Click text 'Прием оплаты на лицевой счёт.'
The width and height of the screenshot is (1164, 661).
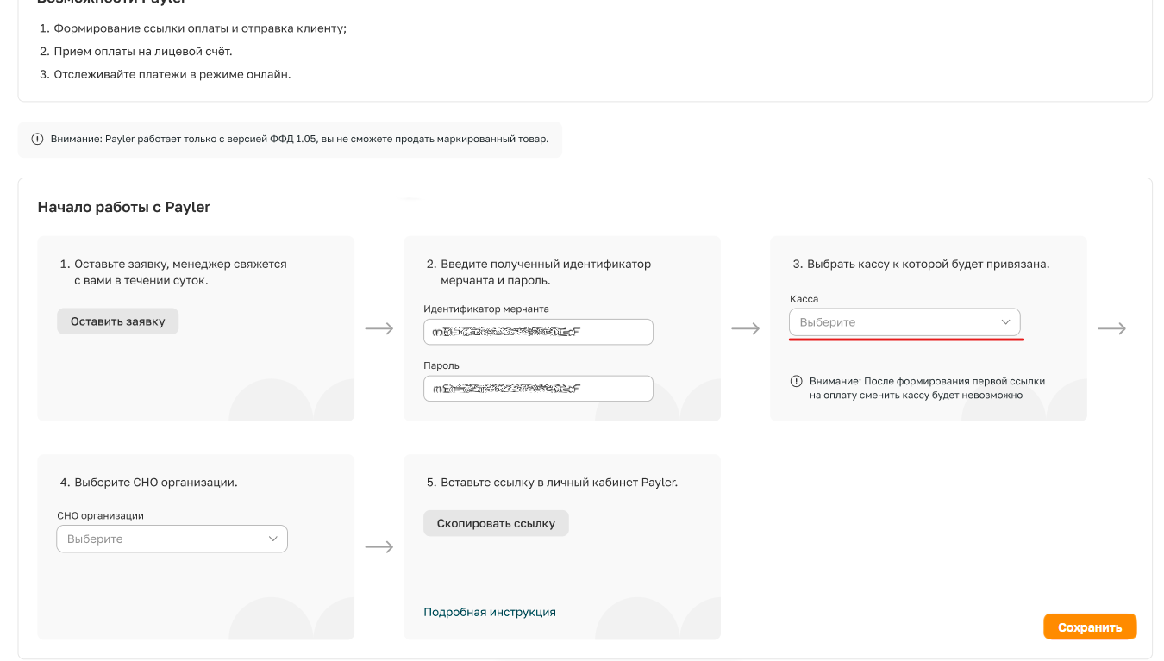pyautogui.click(x=143, y=52)
